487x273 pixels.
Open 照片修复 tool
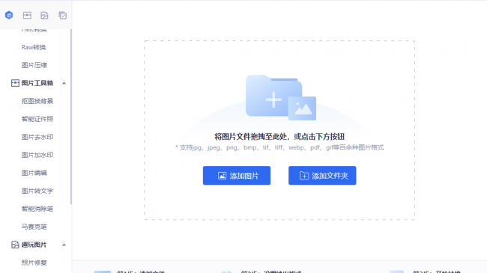pyautogui.click(x=34, y=263)
